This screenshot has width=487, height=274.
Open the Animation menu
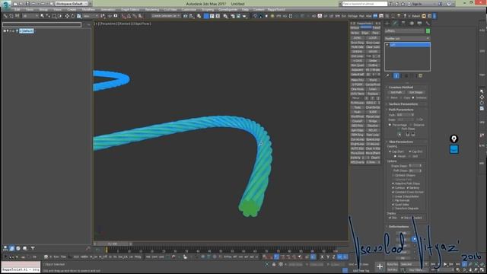point(108,10)
